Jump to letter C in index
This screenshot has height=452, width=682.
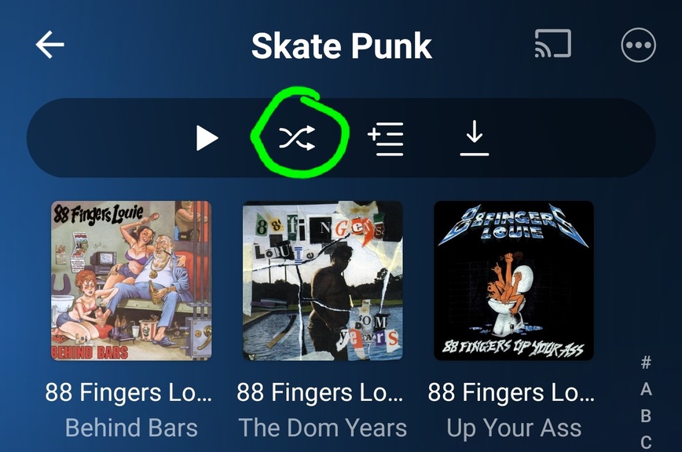(646, 443)
